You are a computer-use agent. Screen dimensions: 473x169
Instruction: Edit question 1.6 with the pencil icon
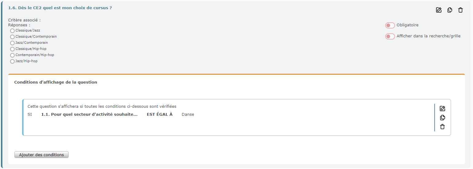439,10
